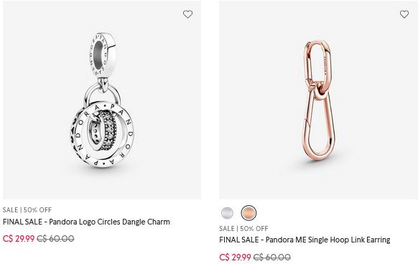Click the silver dangle charm product image

click(102, 100)
